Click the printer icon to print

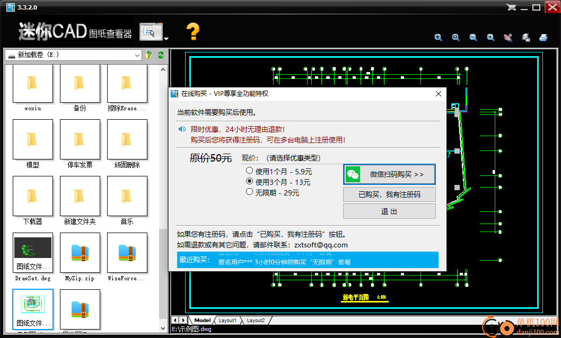pos(543,38)
